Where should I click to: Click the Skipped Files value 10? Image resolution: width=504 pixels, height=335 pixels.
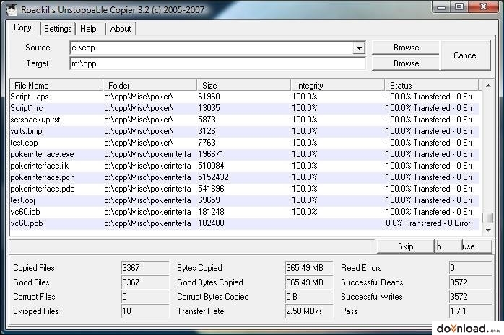(145, 311)
